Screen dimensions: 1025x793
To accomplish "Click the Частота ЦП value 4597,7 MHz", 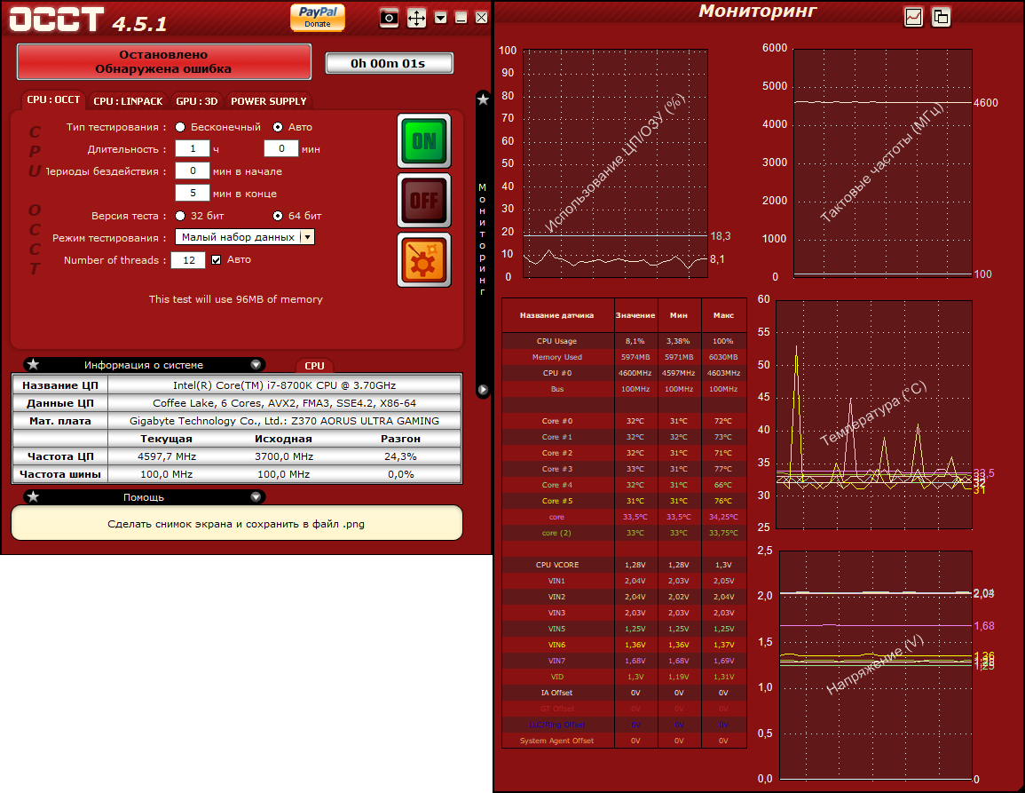I will pyautogui.click(x=167, y=456).
